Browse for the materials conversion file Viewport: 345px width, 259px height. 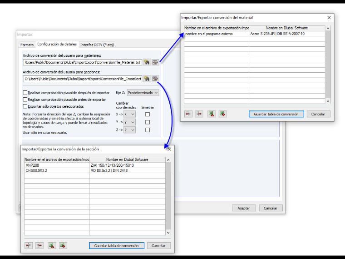tap(147, 62)
